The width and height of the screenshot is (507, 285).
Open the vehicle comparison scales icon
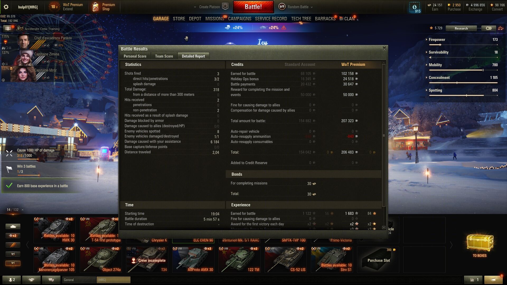pos(500,28)
